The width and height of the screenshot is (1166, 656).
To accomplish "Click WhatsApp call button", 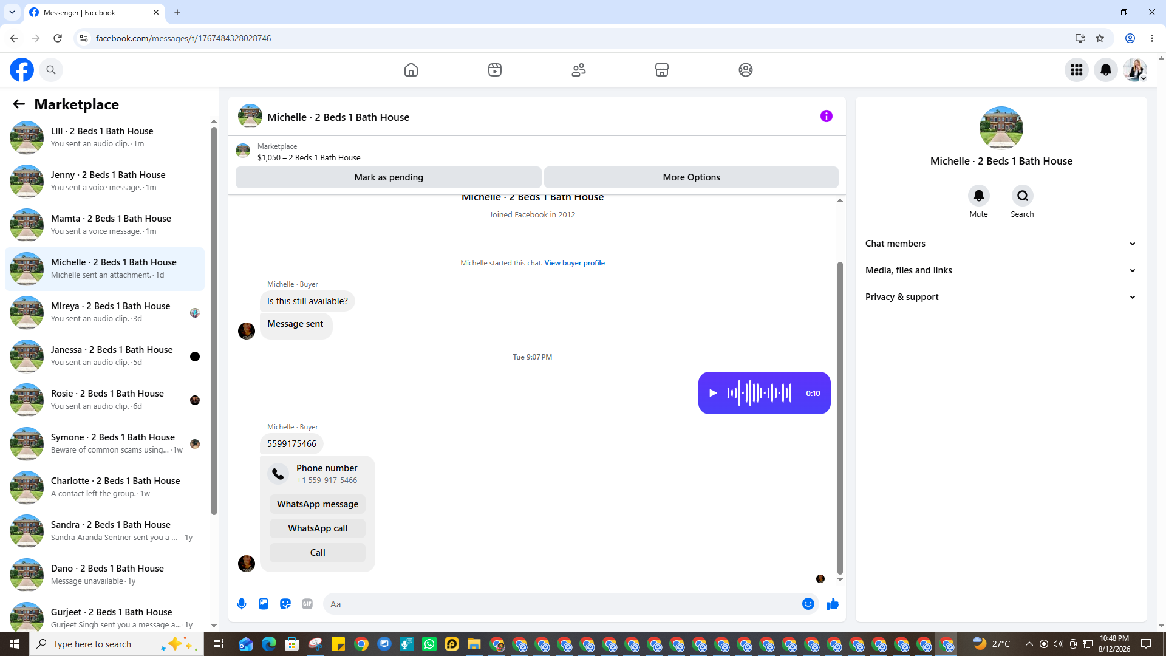I will 318,528.
